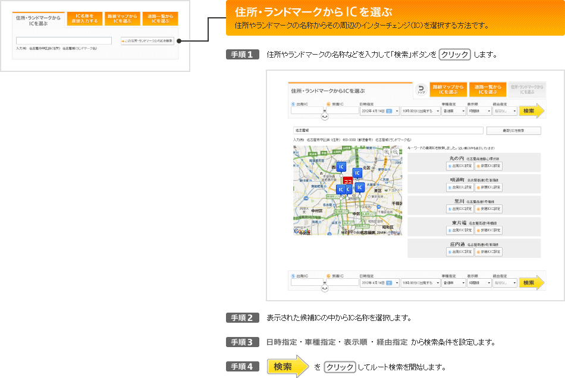This screenshot has height=378, width=565.
Task: Set 東片端 as 出発IC
Action: point(460,230)
